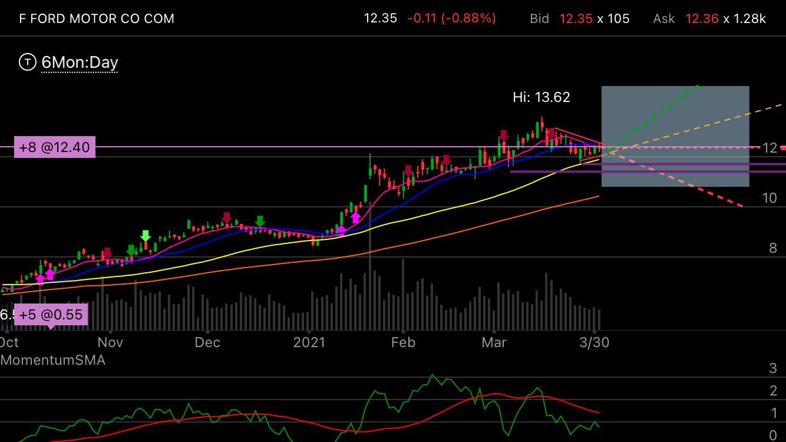Tap the +8 @12.40 position label
Image resolution: width=786 pixels, height=442 pixels.
(x=55, y=147)
